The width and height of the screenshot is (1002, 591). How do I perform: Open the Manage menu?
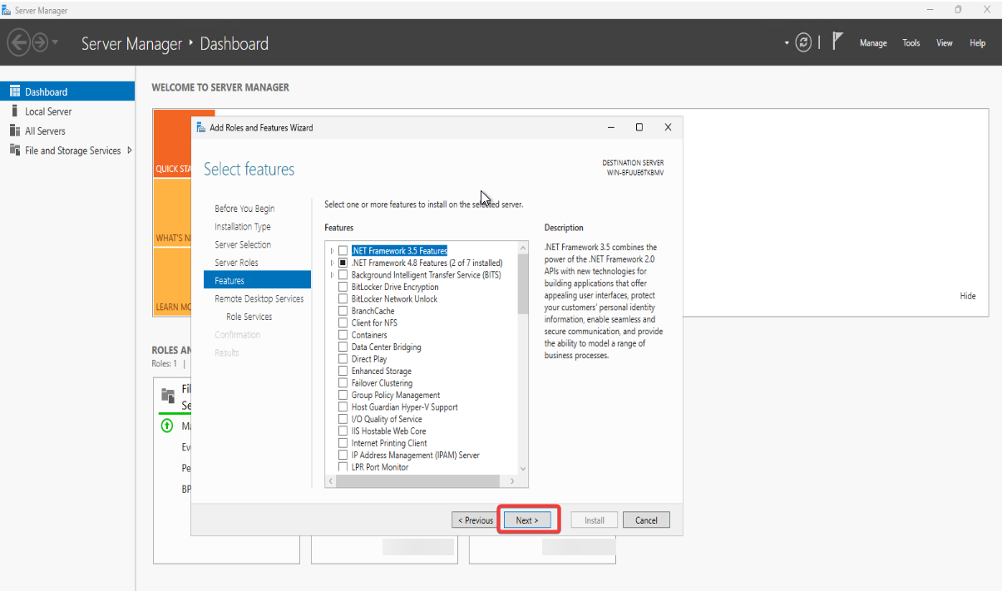872,43
